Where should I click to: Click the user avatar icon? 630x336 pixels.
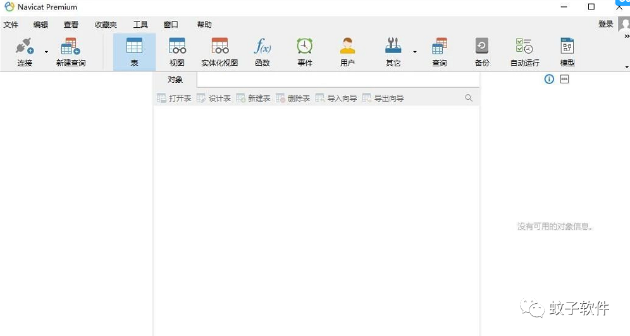point(624,24)
